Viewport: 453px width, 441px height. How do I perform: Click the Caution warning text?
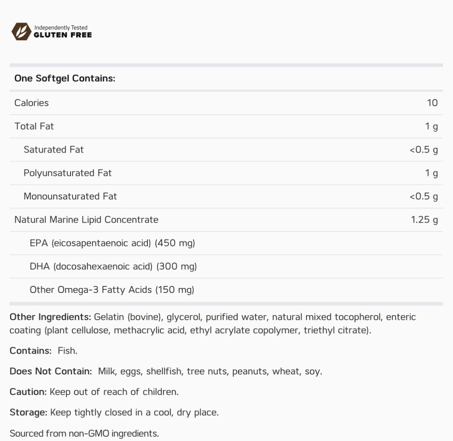94,392
